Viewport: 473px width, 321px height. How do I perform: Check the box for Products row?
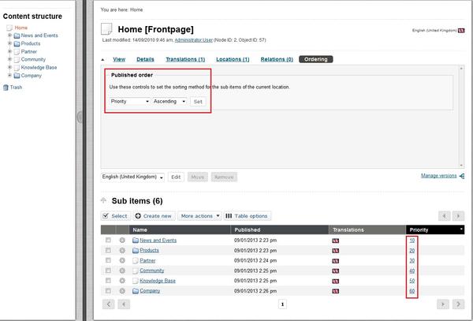click(108, 250)
